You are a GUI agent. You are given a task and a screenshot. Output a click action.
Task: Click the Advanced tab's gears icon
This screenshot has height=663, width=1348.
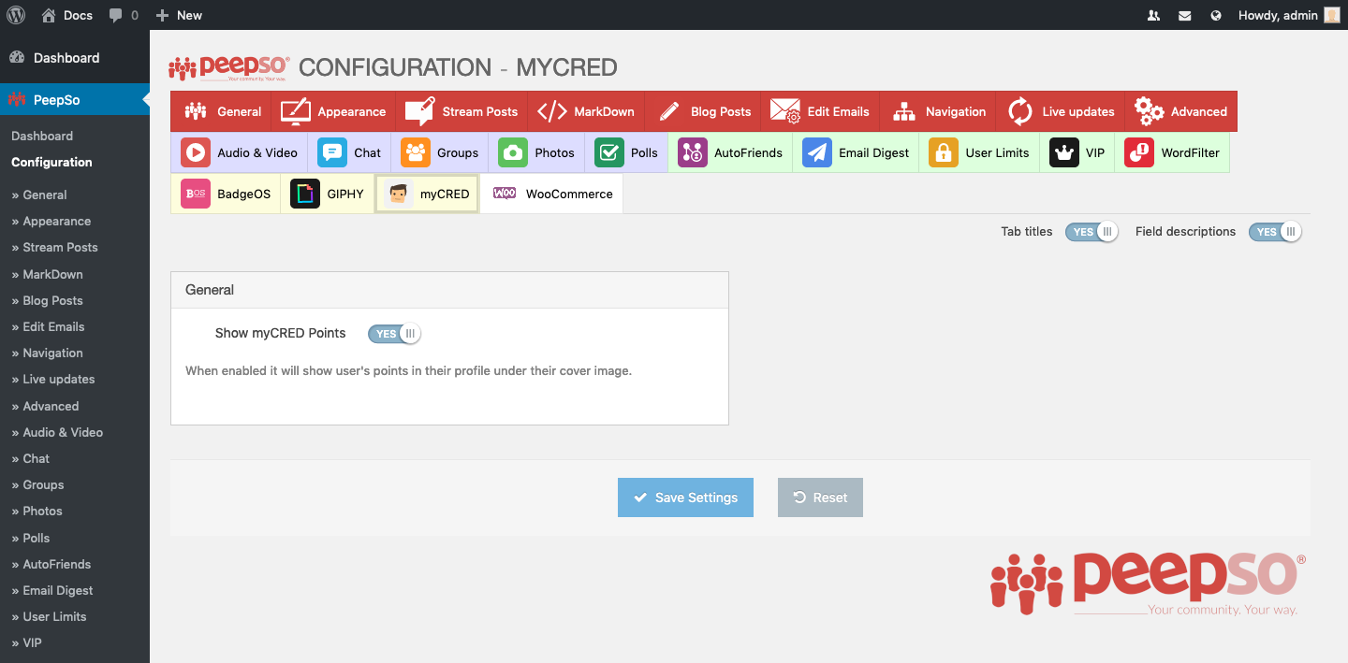pyautogui.click(x=1149, y=111)
